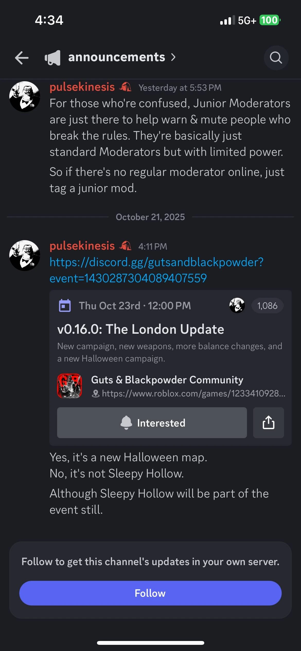The height and width of the screenshot is (651, 301).
Task: Open the discord.gg/gutsandblackpowder event link
Action: coord(156,270)
